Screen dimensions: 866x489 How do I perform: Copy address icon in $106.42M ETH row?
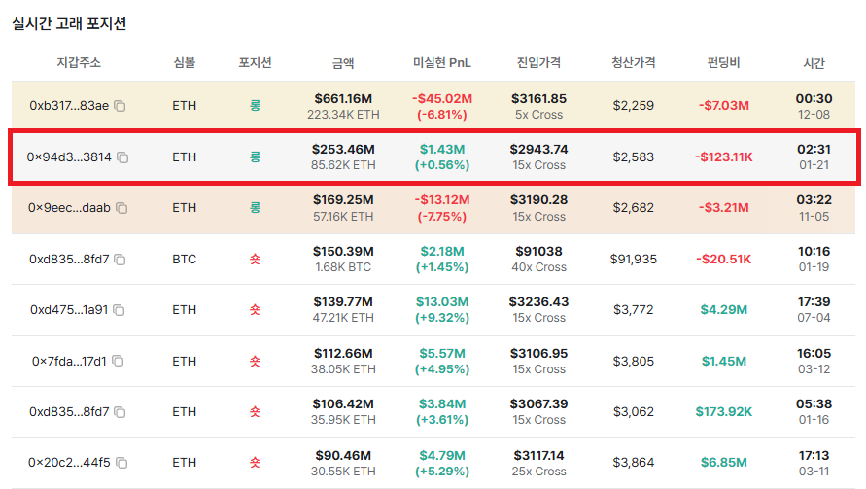point(119,412)
